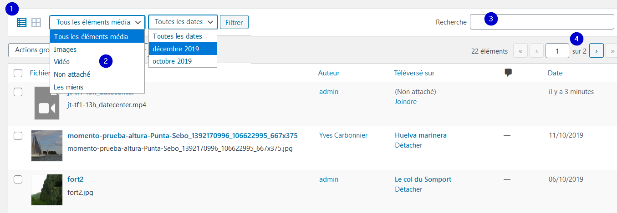Switch to list view icon

21,22
